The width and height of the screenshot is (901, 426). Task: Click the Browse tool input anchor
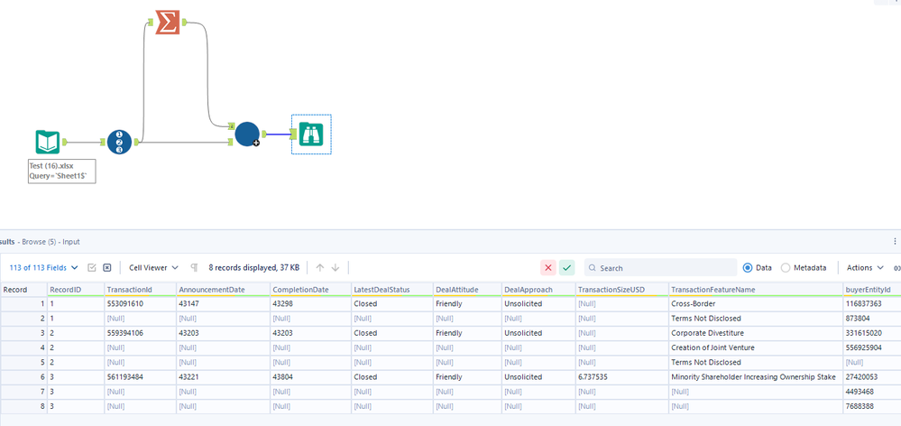pos(293,134)
